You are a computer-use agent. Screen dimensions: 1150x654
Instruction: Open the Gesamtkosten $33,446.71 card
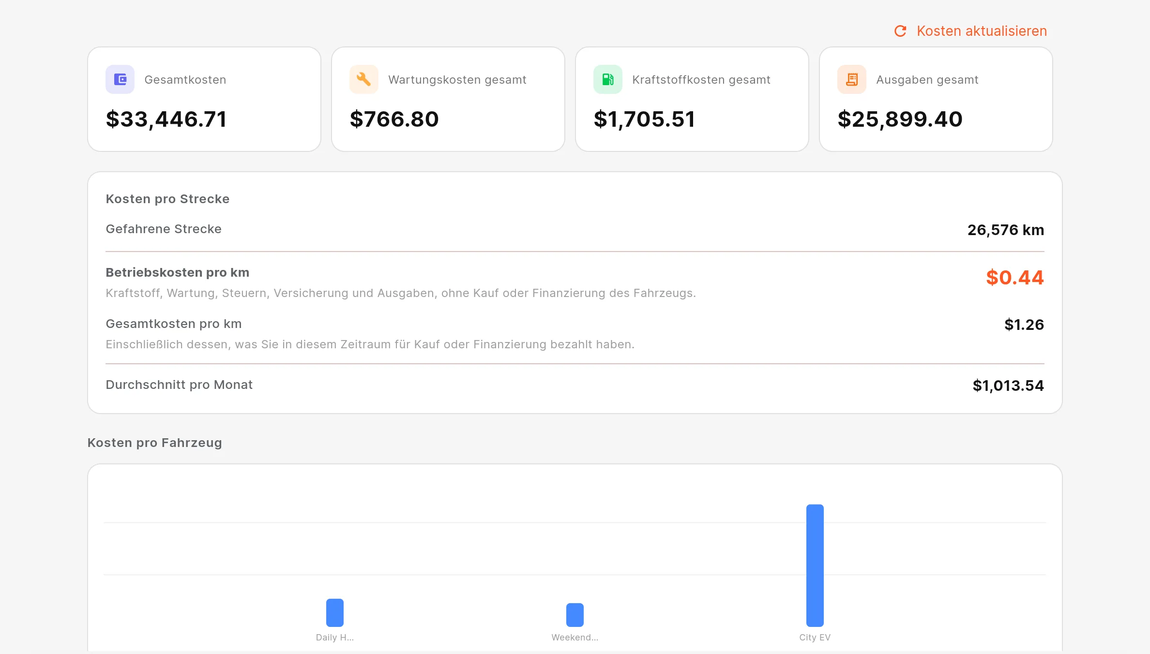click(x=204, y=99)
